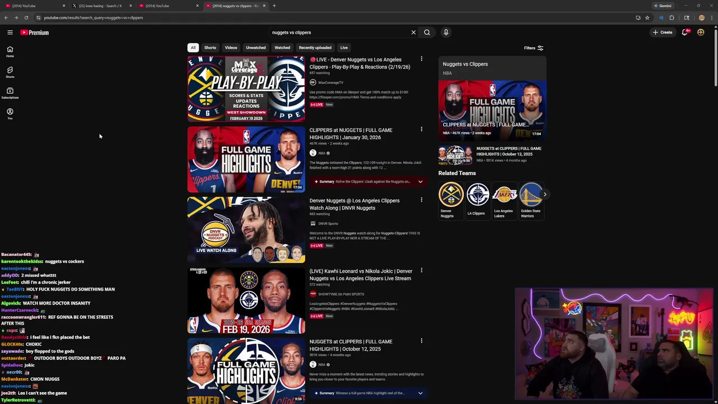Play the side panel CLIPPERS at NUGGETS featured video

pyautogui.click(x=493, y=110)
